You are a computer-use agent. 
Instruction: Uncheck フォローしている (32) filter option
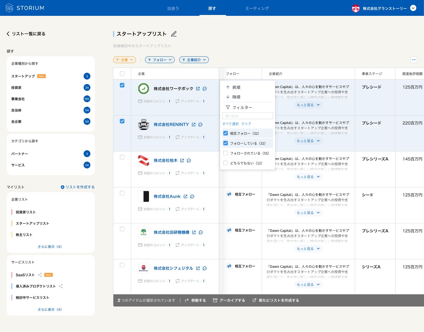click(x=226, y=143)
